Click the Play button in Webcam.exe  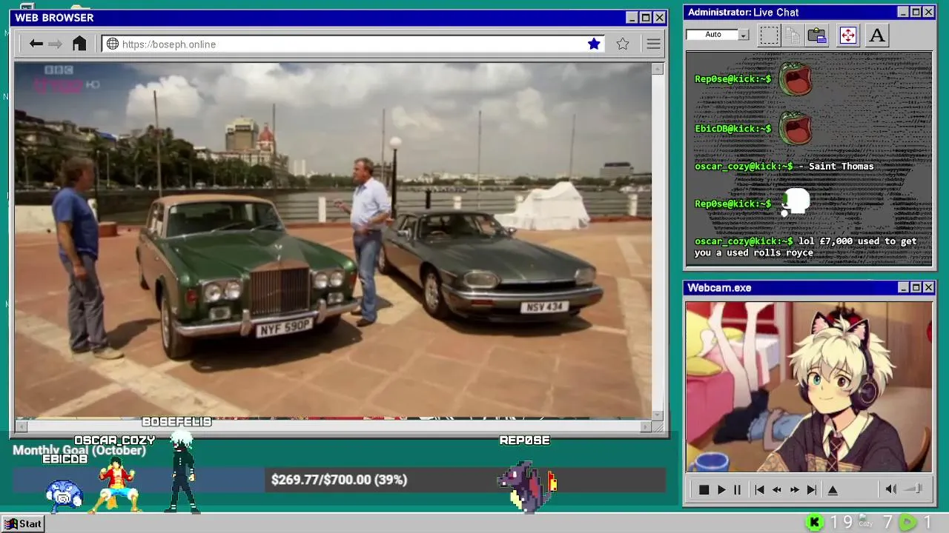click(721, 489)
